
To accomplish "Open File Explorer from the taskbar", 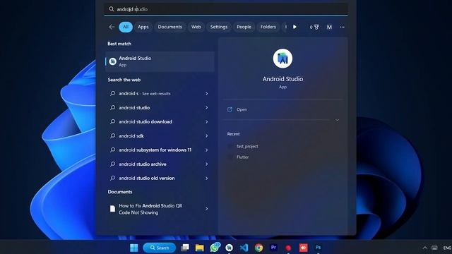I will click(199, 248).
